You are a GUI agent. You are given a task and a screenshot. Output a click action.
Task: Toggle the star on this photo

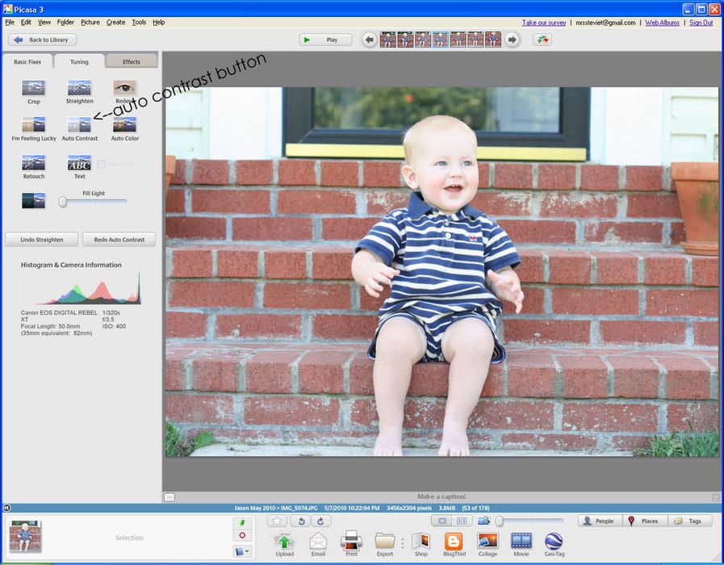pos(278,521)
